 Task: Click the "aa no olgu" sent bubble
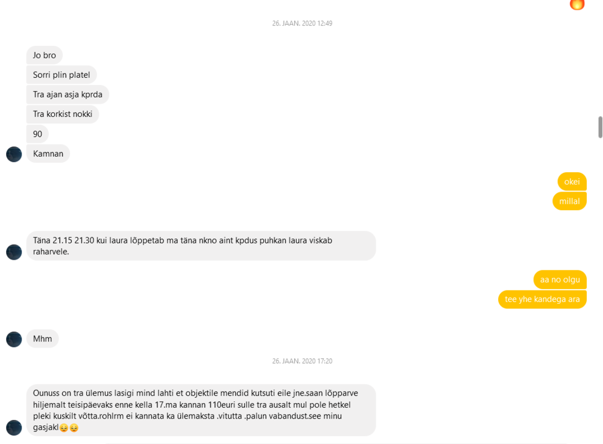(x=560, y=280)
